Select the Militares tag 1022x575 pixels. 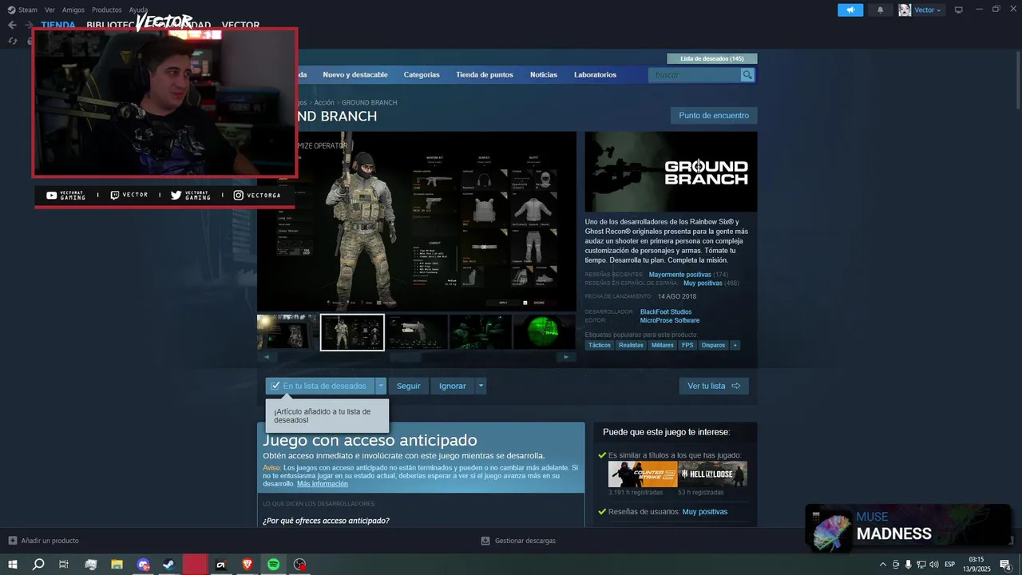tap(662, 345)
